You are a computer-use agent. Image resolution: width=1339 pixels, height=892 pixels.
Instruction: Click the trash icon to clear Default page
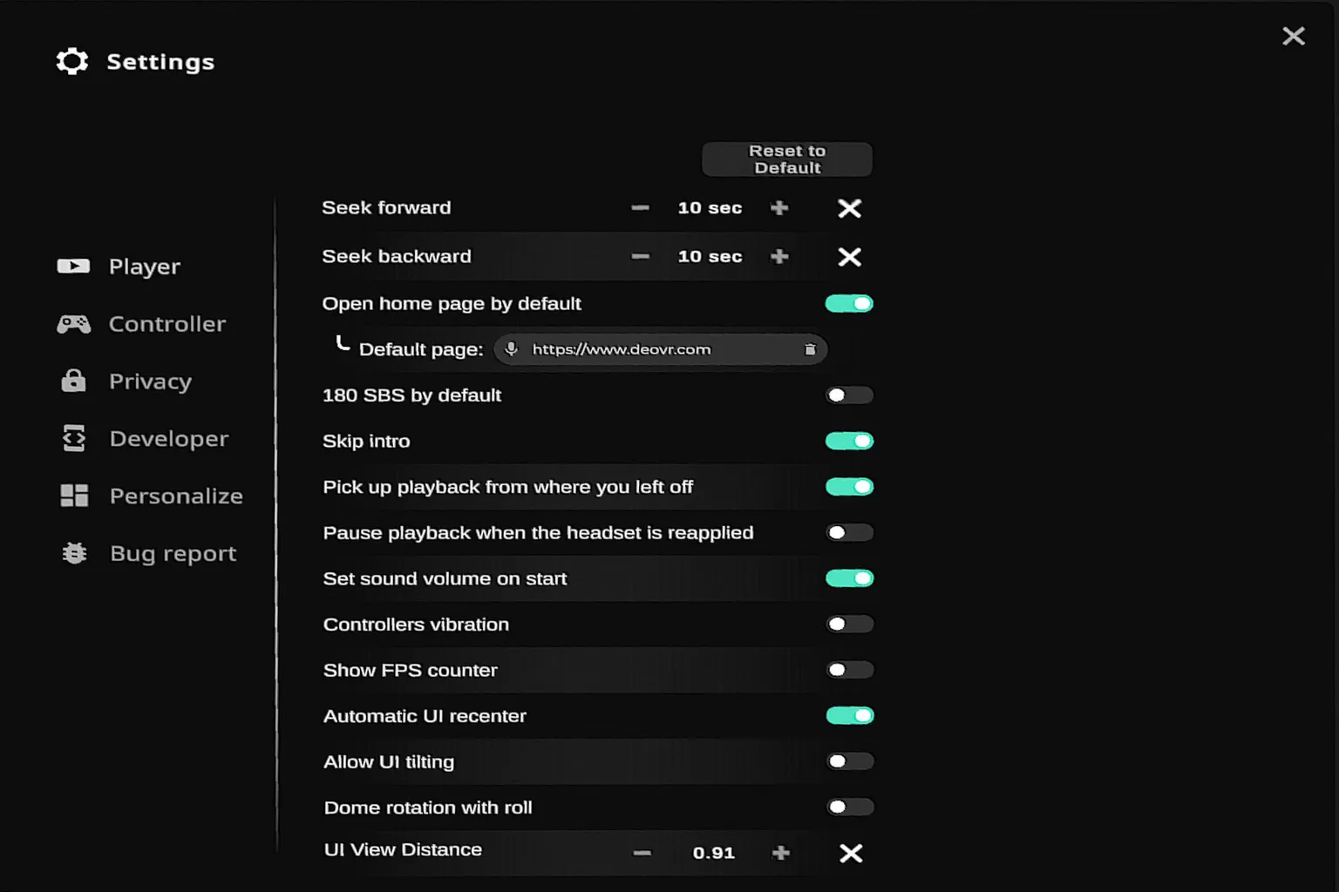click(x=809, y=349)
